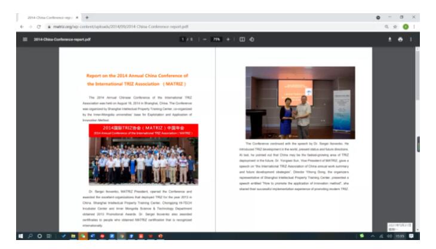This screenshot has width=436, height=249.
Task: Open the PDF sidebar menu
Action: (24, 39)
